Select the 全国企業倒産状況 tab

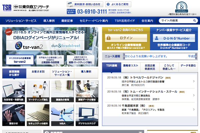click(x=150, y=67)
